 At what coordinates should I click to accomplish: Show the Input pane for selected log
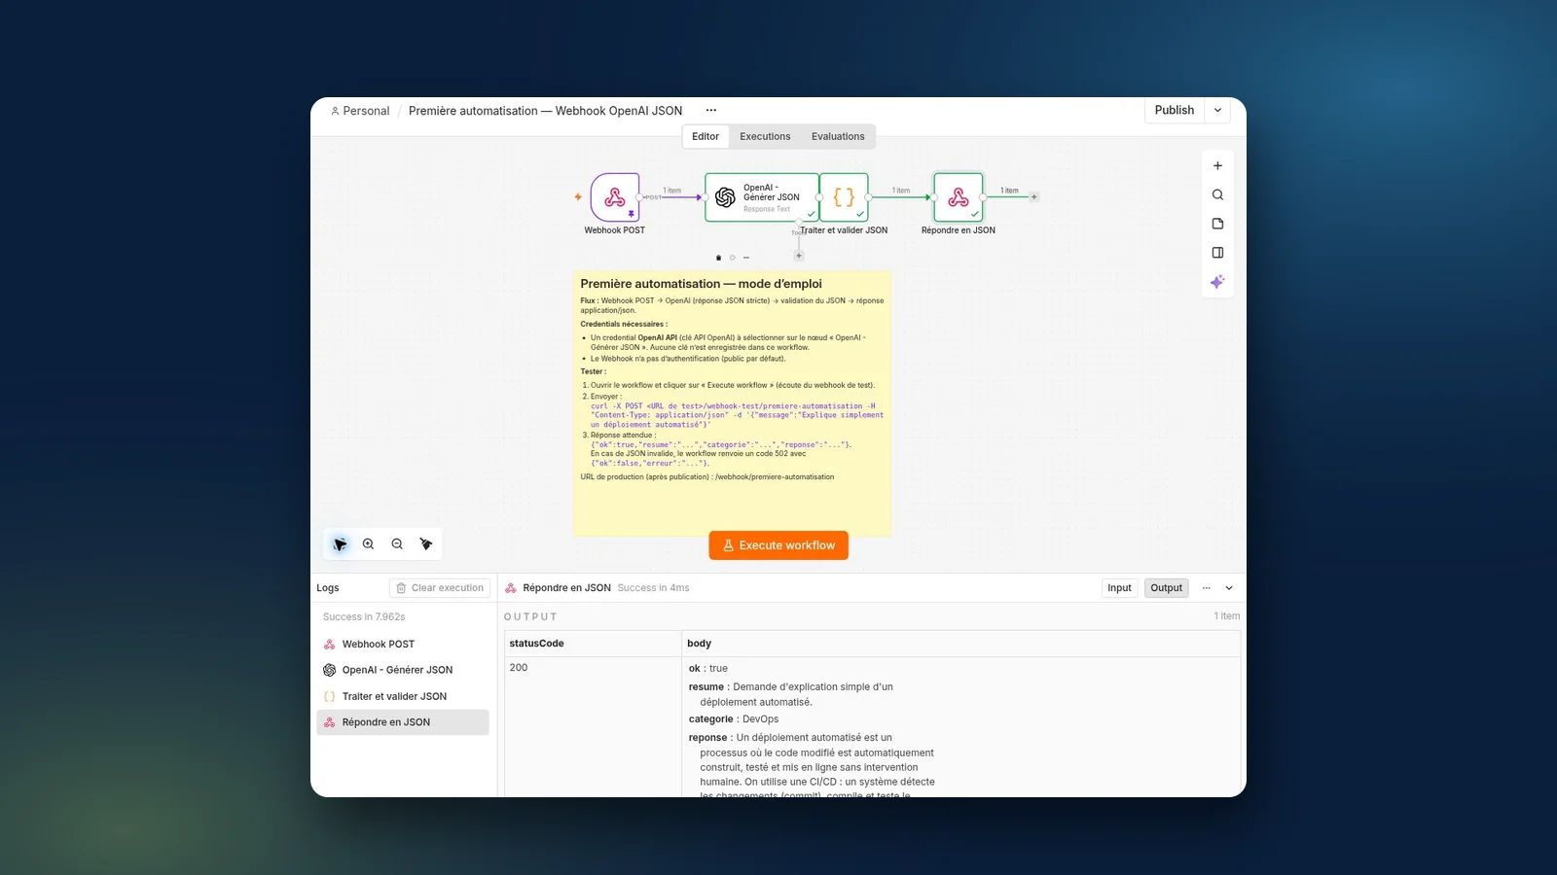(x=1119, y=588)
